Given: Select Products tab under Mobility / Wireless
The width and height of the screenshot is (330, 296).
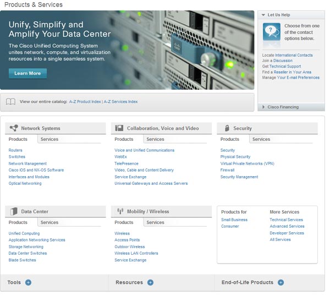Looking at the screenshot, I should tap(124, 222).
